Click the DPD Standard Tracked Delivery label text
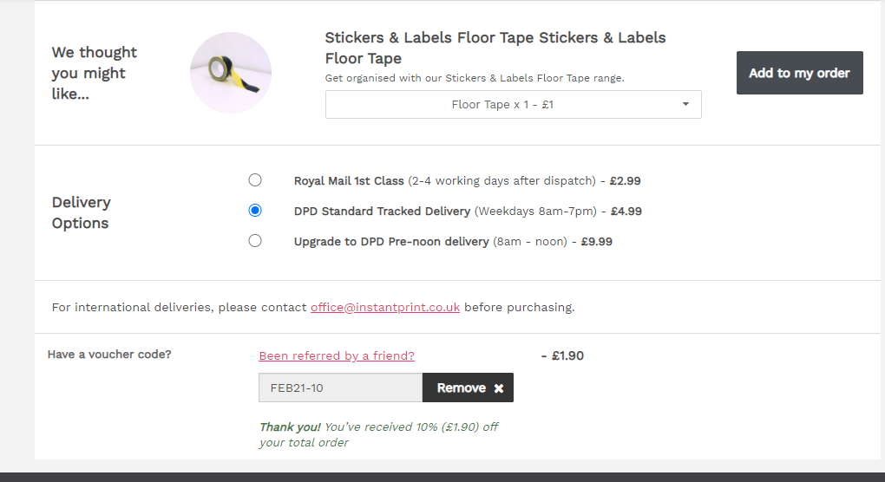Image resolution: width=885 pixels, height=482 pixels. [x=382, y=212]
